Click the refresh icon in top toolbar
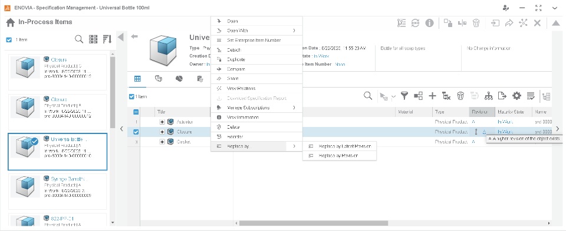 click(416, 23)
